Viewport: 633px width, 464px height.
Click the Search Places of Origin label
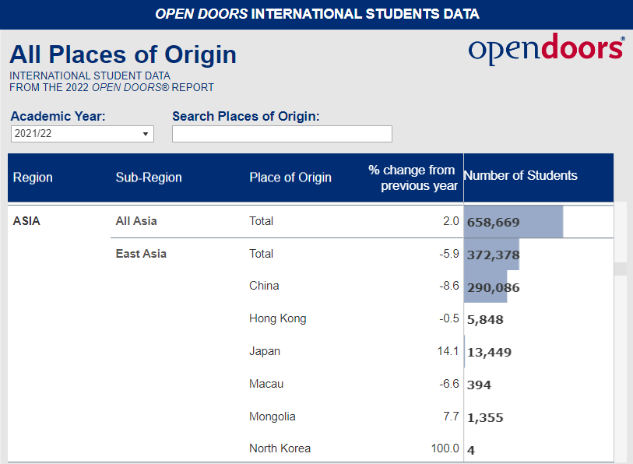[x=246, y=116]
